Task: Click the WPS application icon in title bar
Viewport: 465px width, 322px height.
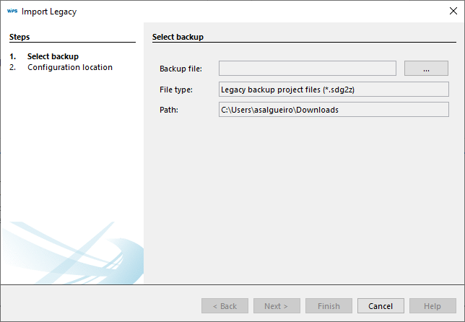Action: [12, 12]
